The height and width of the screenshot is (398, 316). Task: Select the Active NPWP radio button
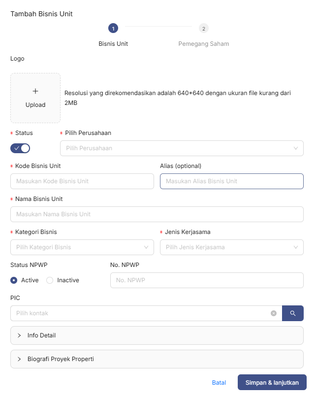pos(14,280)
